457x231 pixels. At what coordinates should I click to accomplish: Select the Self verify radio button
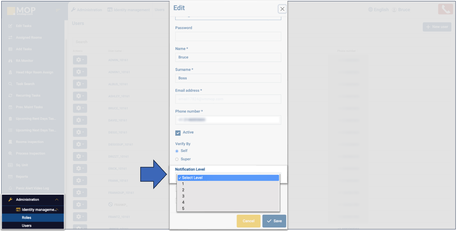point(177,151)
